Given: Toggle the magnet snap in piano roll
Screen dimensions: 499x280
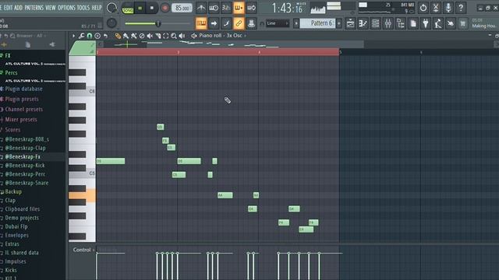Looking at the screenshot, I should [x=90, y=36].
